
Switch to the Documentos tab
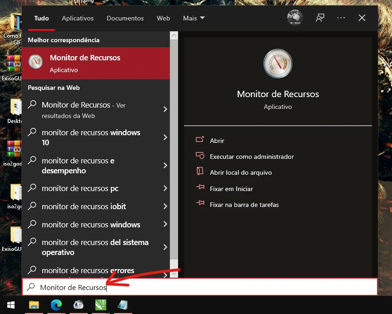[x=125, y=18]
